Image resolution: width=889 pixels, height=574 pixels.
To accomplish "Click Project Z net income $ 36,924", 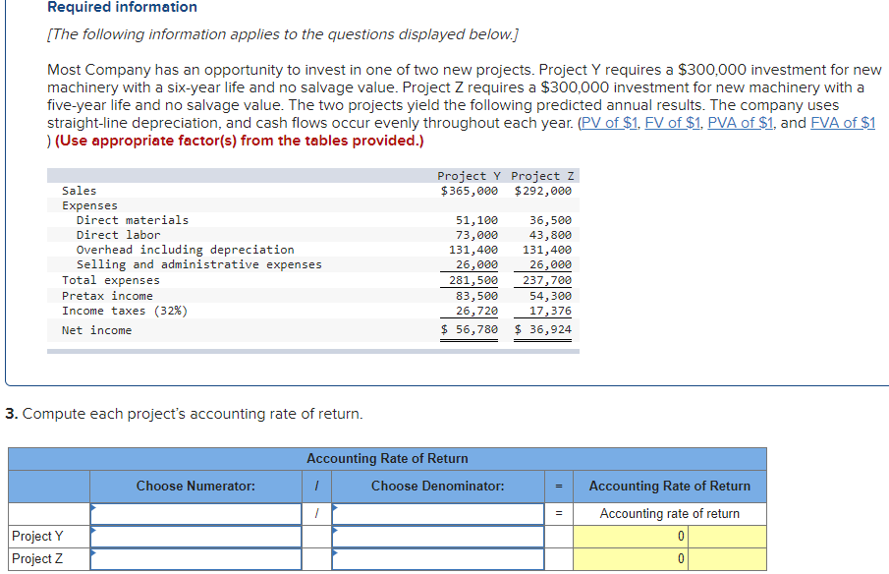I will pos(543,329).
